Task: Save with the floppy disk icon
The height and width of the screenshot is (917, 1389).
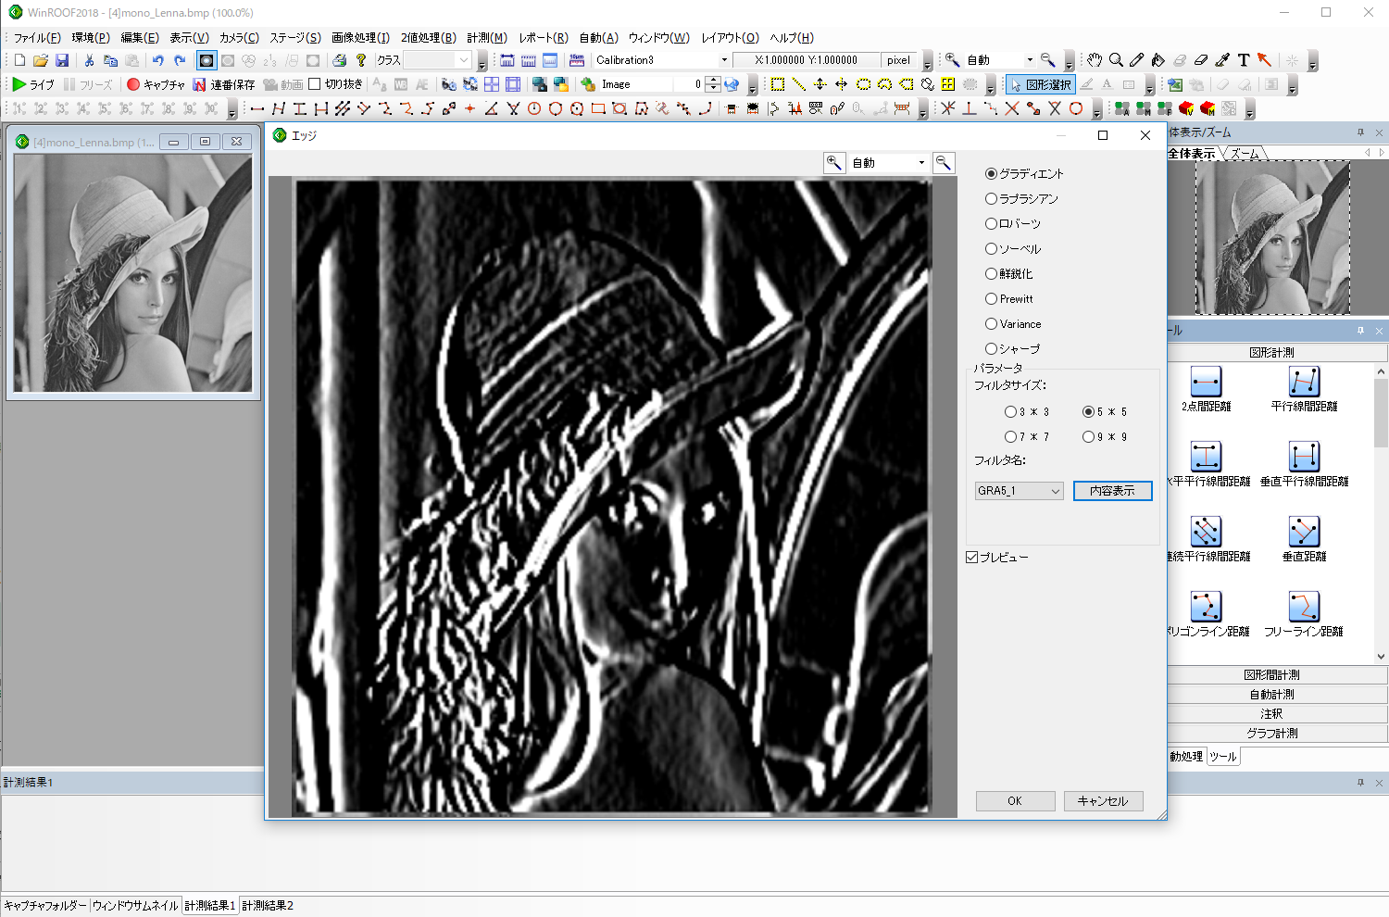Action: click(62, 60)
